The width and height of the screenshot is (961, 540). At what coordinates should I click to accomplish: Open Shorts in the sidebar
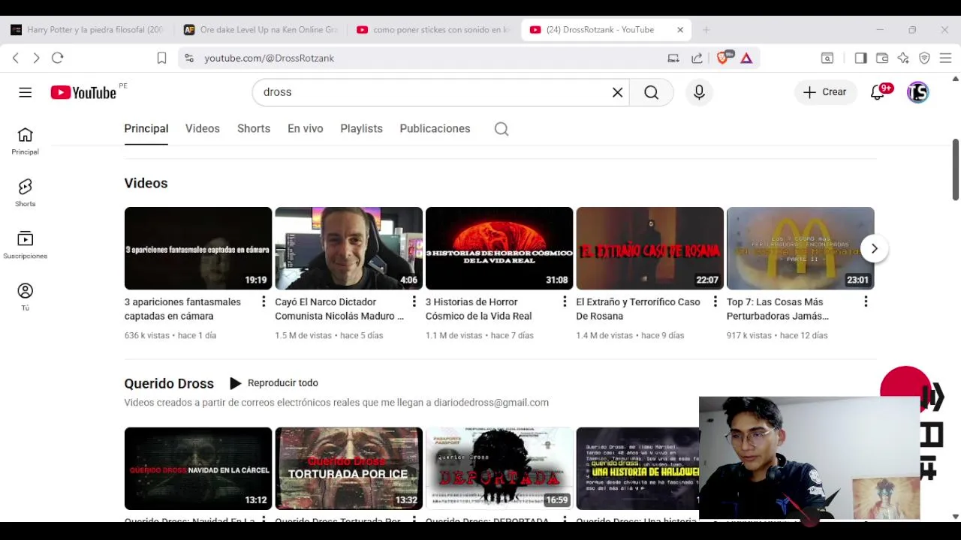[25, 192]
